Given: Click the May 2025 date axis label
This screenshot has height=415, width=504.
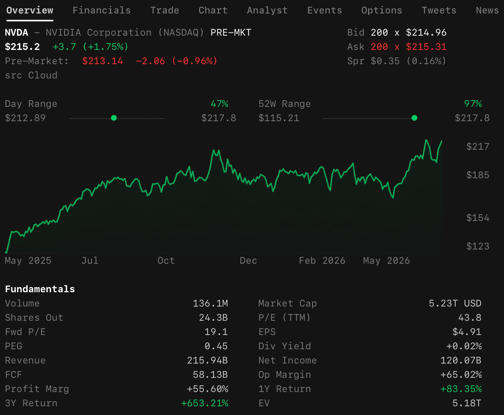Looking at the screenshot, I should point(28,261).
